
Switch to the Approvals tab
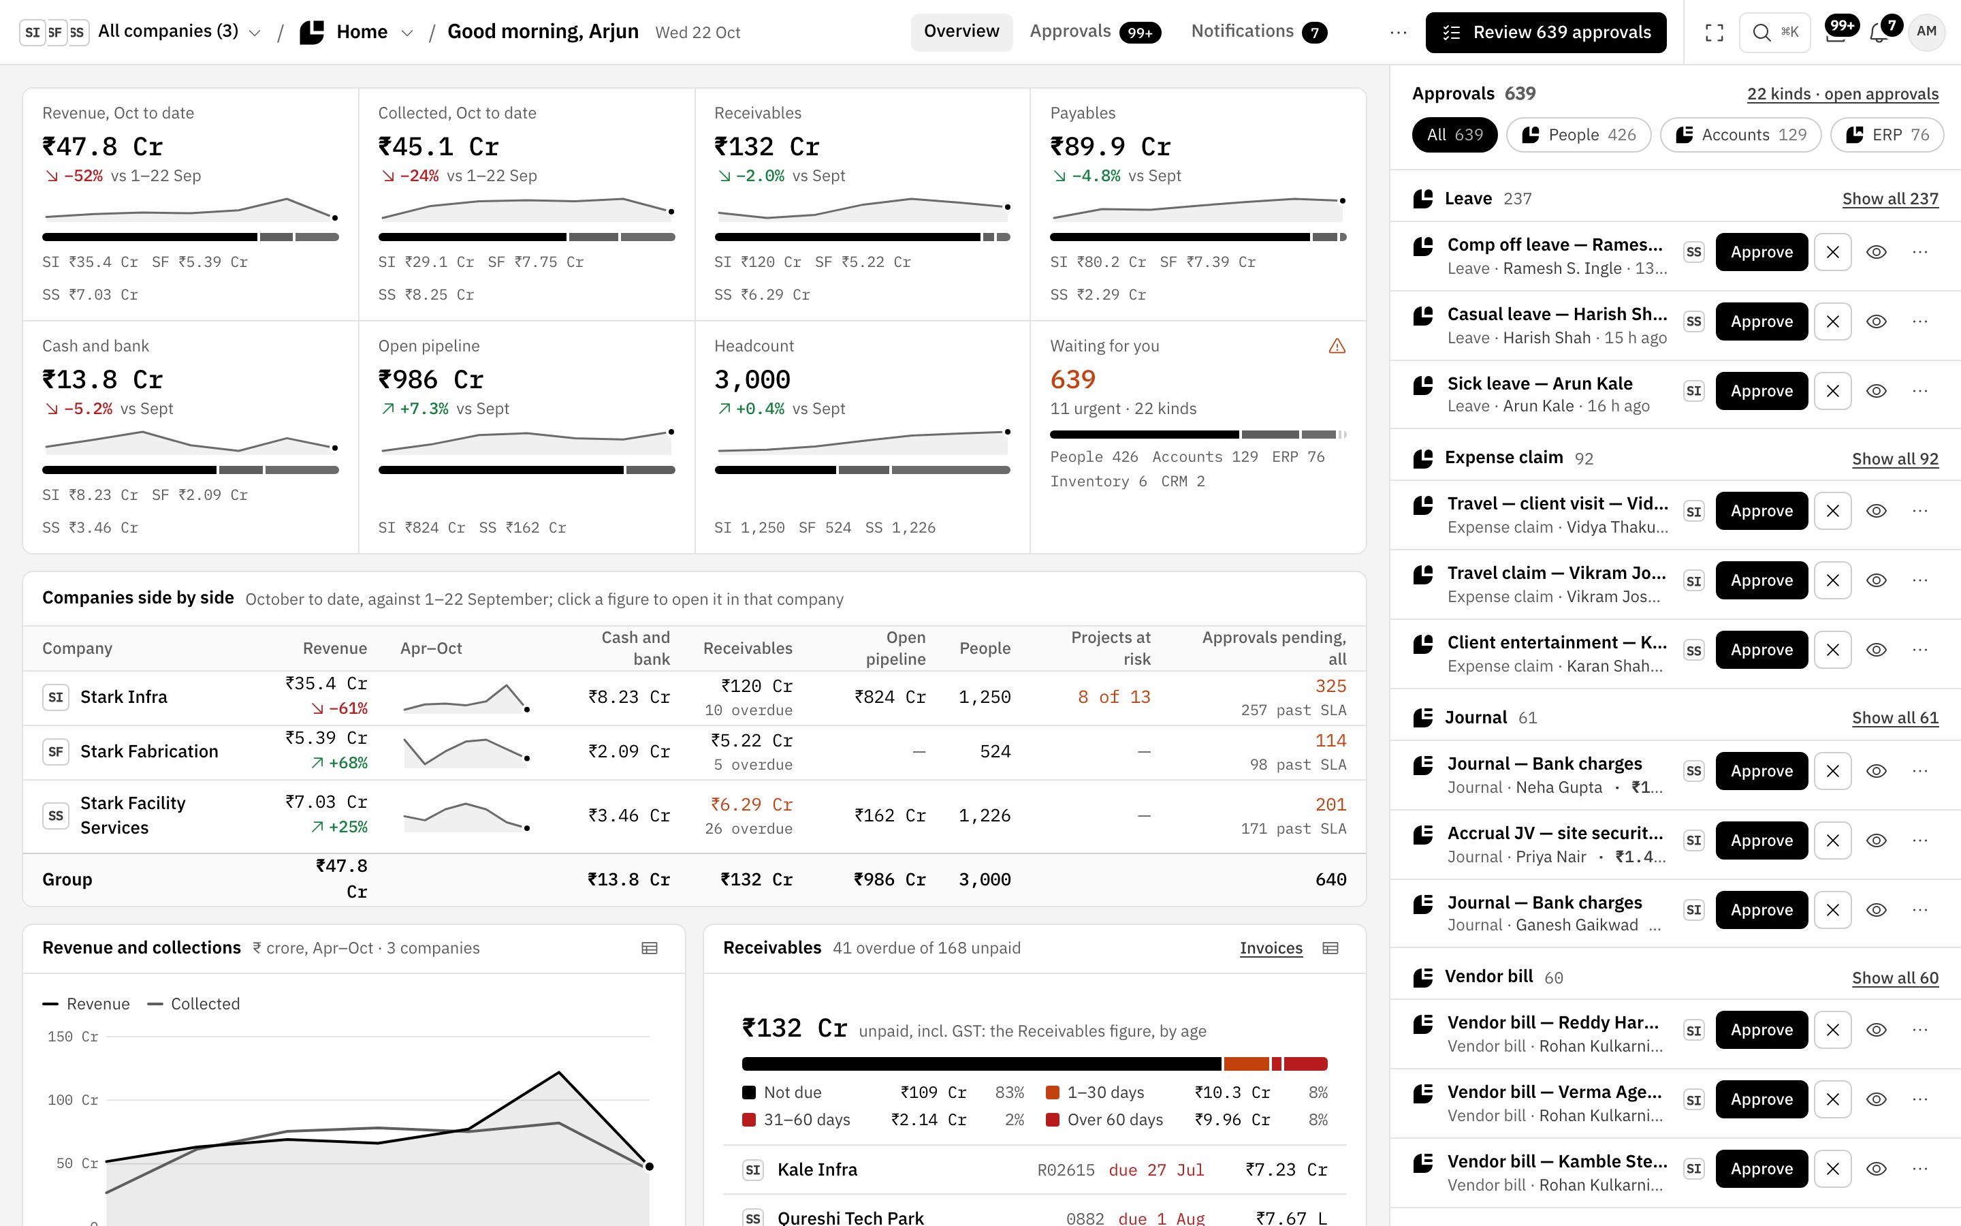(1095, 31)
